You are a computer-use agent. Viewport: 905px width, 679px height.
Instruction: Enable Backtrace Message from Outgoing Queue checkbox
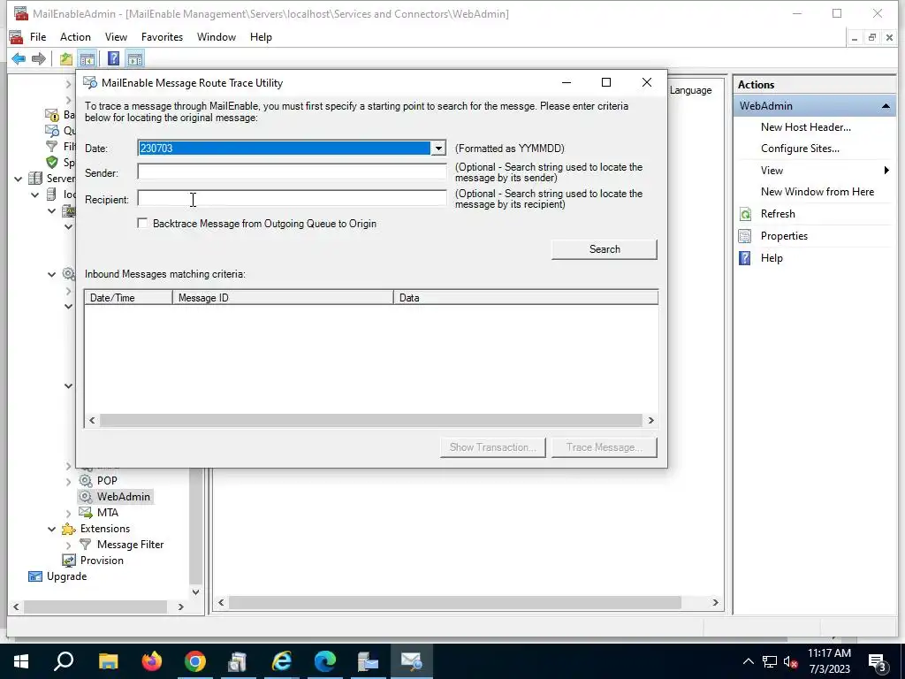click(x=142, y=223)
